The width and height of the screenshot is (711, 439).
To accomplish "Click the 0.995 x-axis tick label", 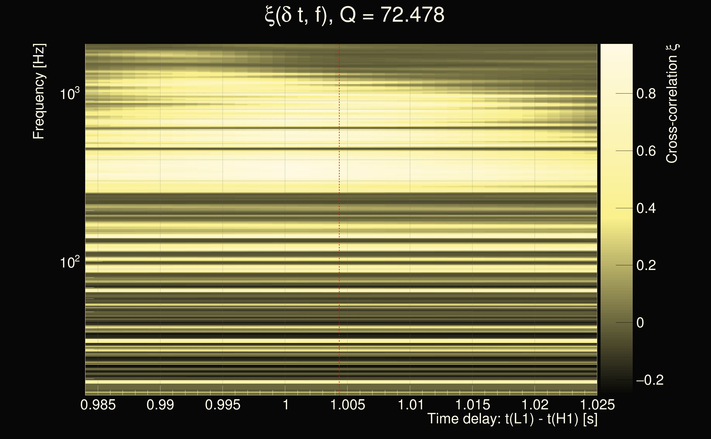I will 223,405.
